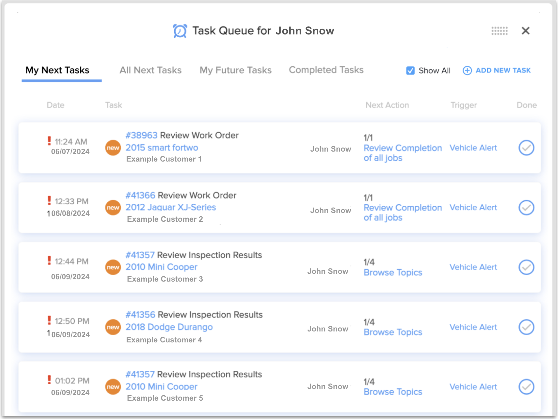
Task: Open the #41357 link for Example Customer 3
Action: coord(140,255)
